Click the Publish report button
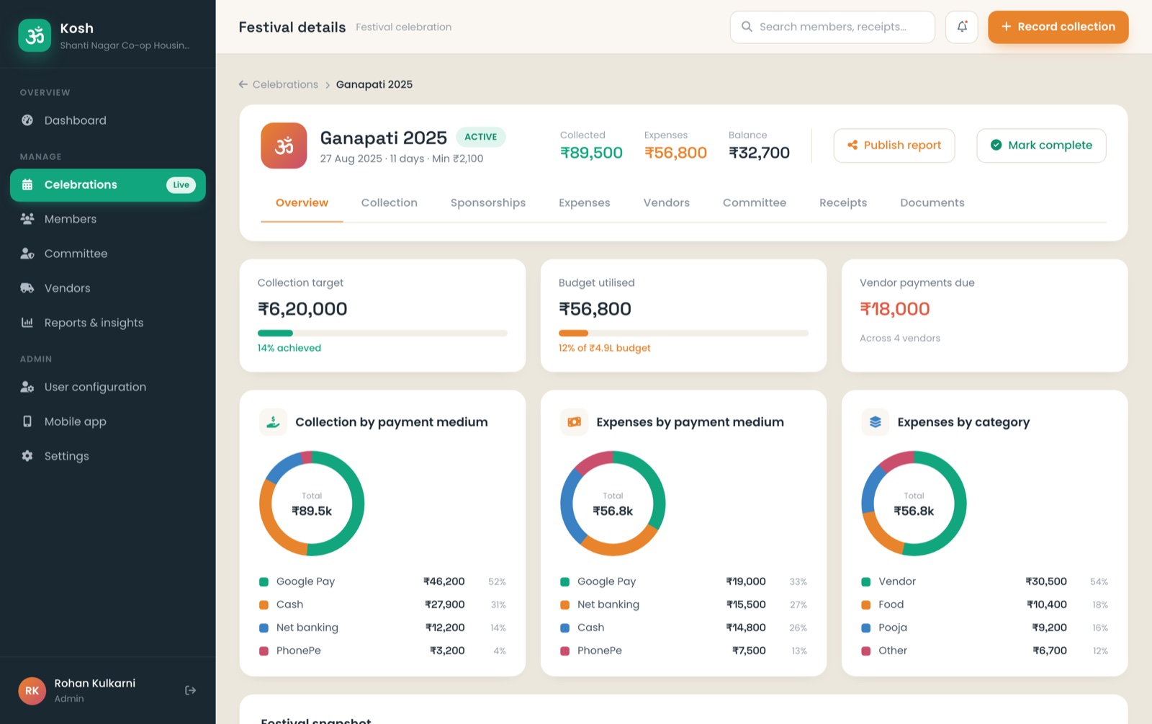The image size is (1152, 724). 894,146
